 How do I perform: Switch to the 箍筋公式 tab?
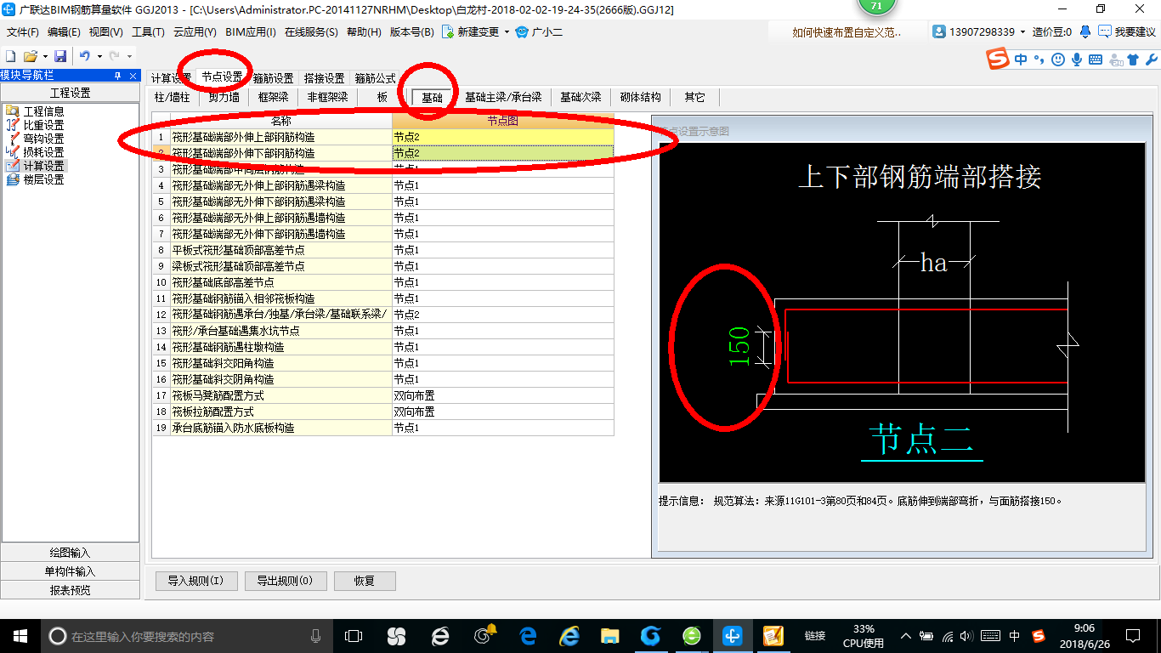375,78
